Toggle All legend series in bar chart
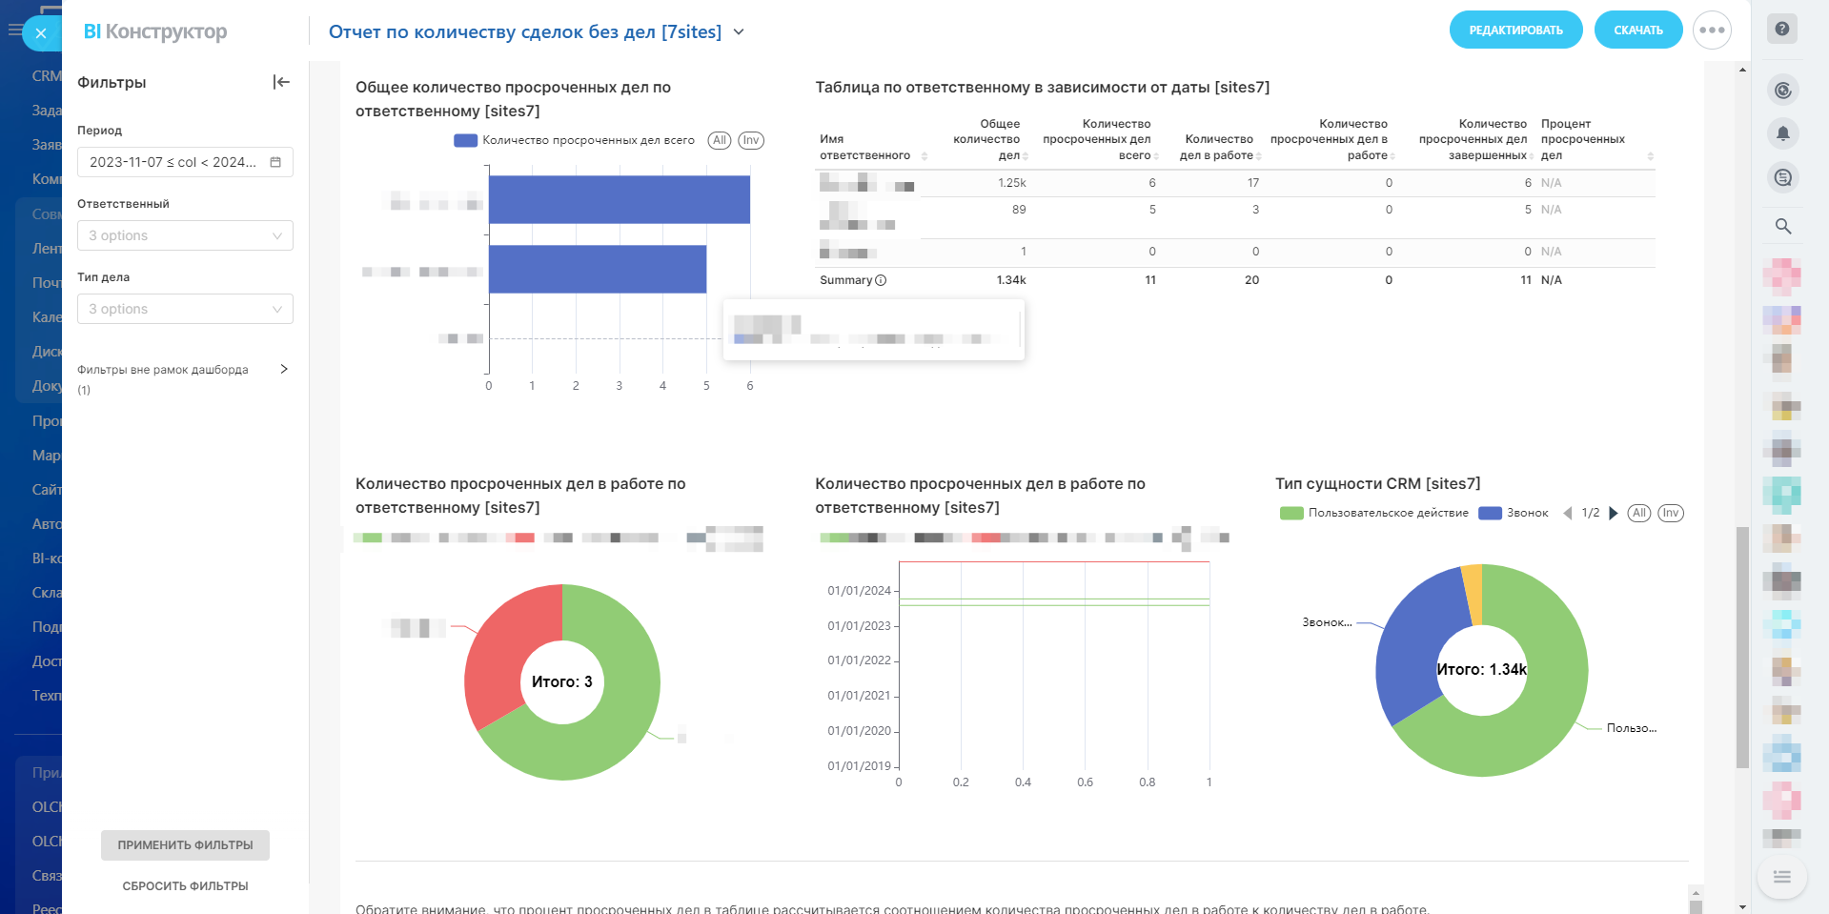 click(x=719, y=140)
